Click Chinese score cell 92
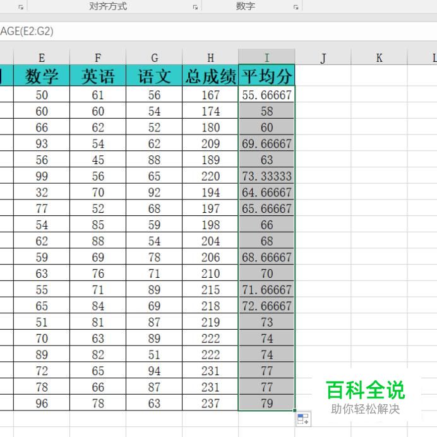 click(154, 192)
